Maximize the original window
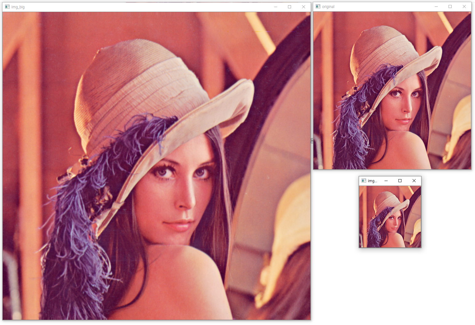The image size is (475, 325). 450,6
